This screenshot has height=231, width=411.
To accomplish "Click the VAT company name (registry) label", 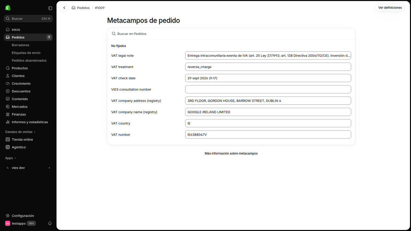I will 135,112.
